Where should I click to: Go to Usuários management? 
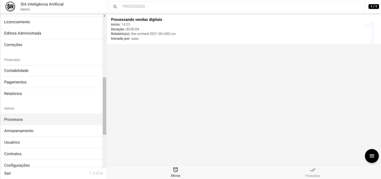[12, 143]
